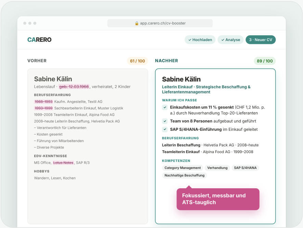Click the HOBBYS heading
The image size is (303, 228).
click(41, 171)
